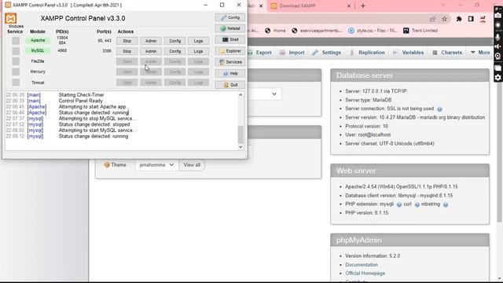Open Official Homepage link
The height and width of the screenshot is (283, 503).
365,274
